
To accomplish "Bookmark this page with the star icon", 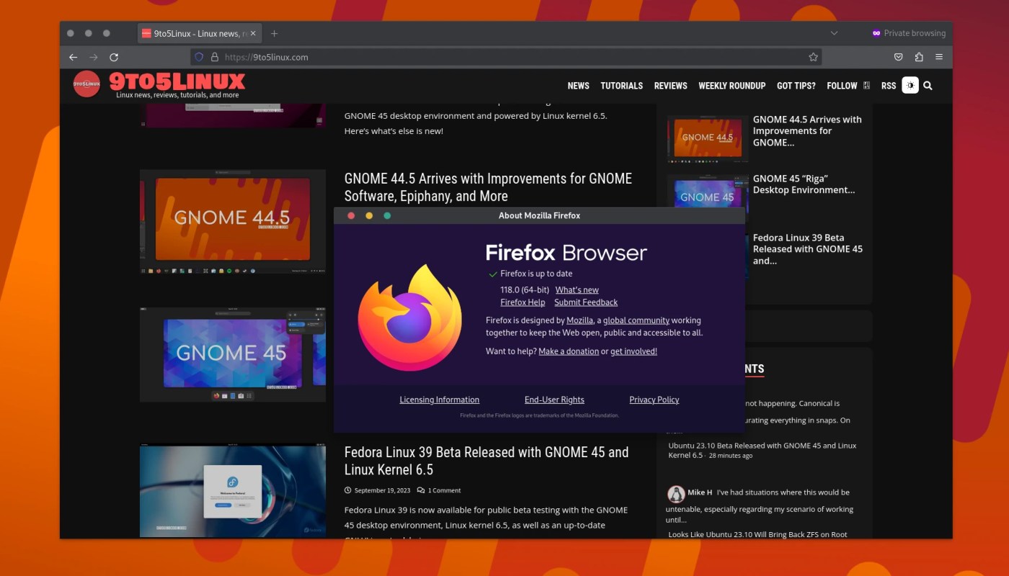I will (813, 57).
